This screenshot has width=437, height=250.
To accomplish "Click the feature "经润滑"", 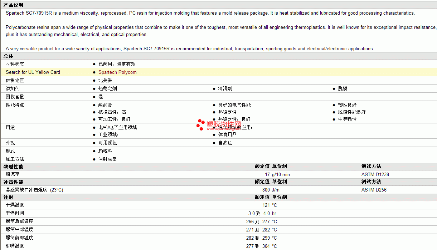I will pyautogui.click(x=105, y=105).
